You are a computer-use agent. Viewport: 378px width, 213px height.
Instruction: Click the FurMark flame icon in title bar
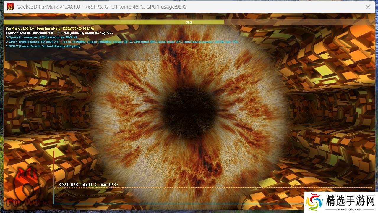10,7
